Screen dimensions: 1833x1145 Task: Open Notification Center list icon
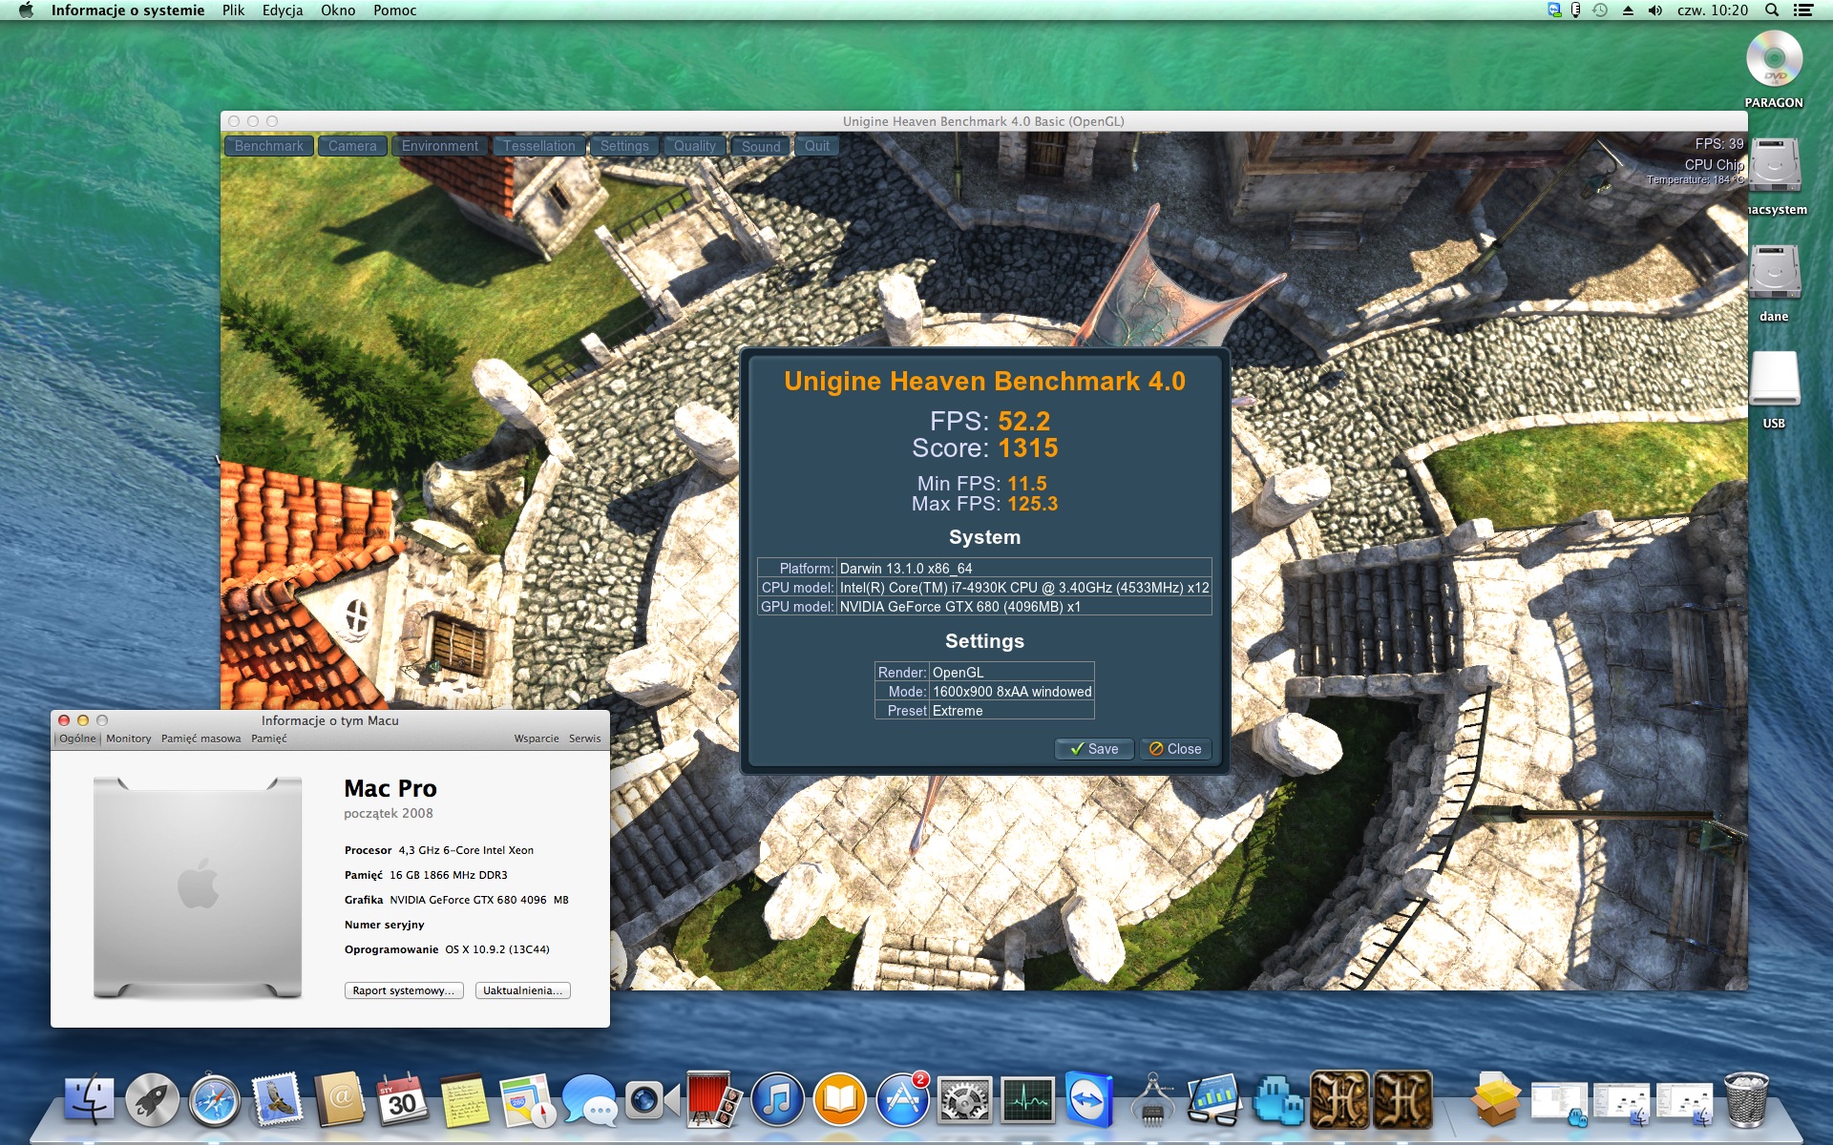click(1803, 10)
